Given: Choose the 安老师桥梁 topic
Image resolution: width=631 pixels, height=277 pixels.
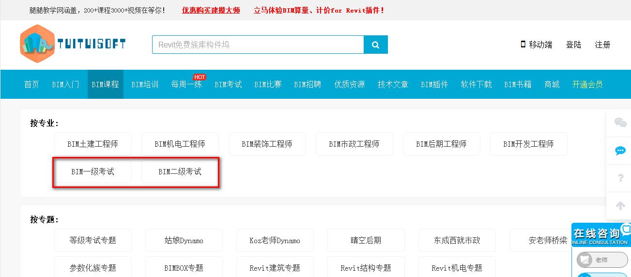Looking at the screenshot, I should coord(540,240).
